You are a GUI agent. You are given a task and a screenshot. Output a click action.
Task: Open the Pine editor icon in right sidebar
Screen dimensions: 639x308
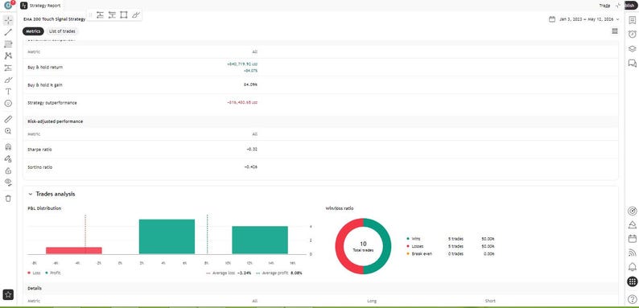coord(632,224)
